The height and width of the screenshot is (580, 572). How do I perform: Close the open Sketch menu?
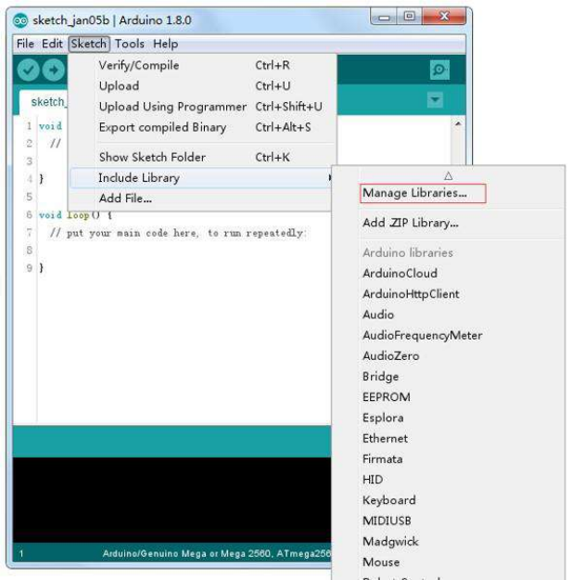[89, 44]
